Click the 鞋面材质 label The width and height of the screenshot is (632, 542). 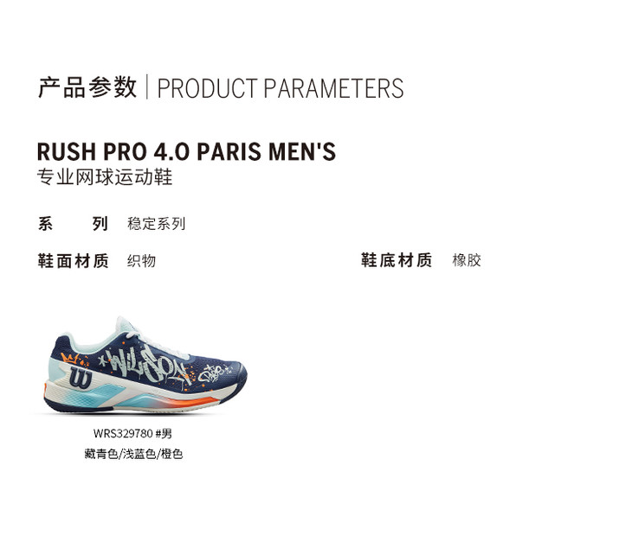(x=73, y=261)
